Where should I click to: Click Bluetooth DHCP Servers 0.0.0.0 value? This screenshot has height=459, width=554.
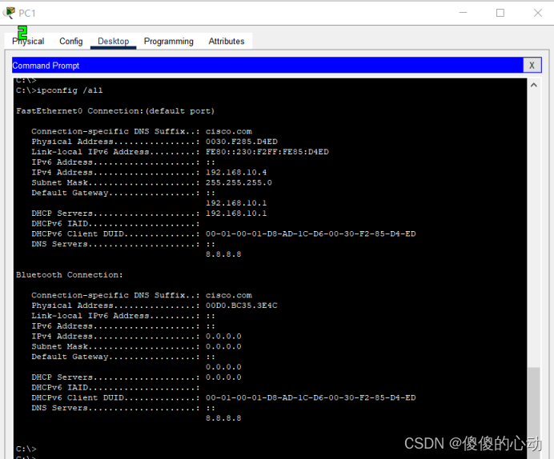pos(223,377)
